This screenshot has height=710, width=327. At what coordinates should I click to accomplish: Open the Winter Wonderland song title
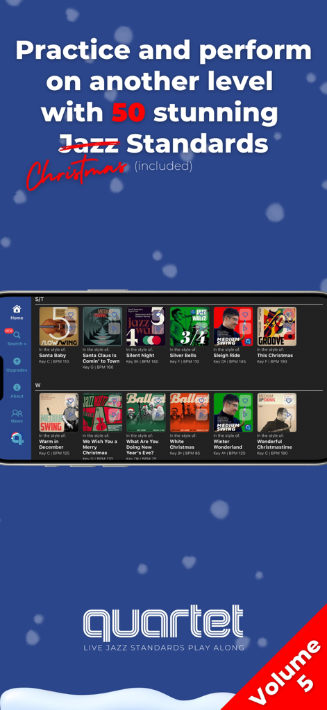[228, 444]
